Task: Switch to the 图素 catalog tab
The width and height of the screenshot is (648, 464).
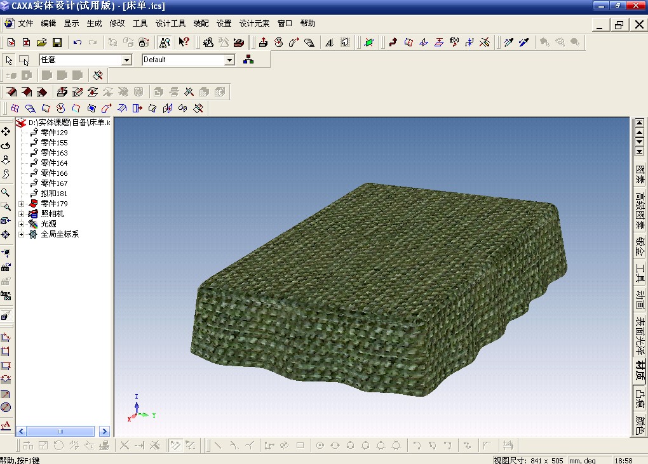Action: [x=640, y=174]
